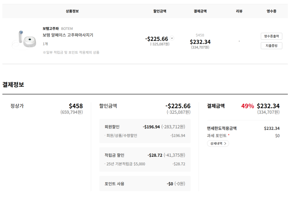Expand the discount chevron beside -$225.66

pos(172,39)
